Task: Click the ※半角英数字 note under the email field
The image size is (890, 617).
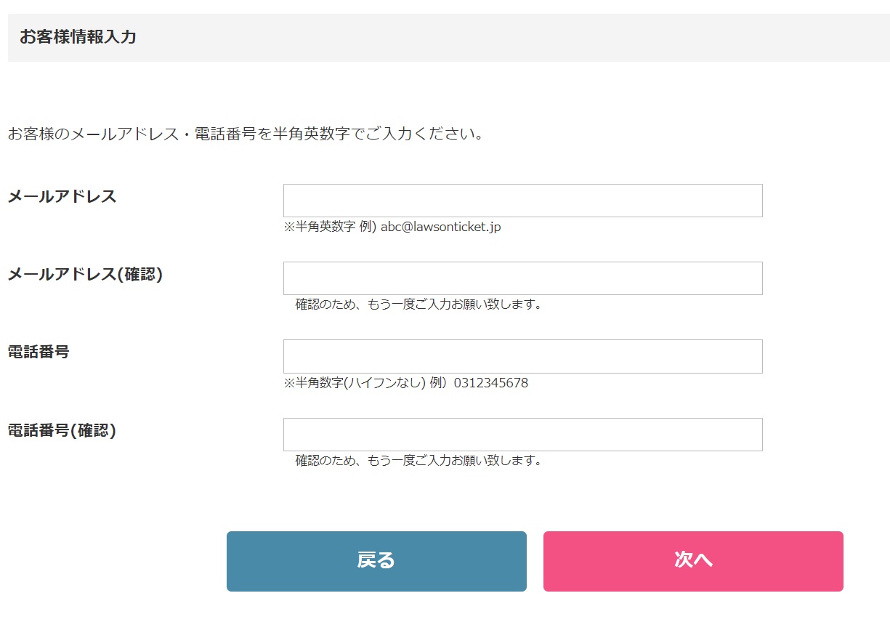Action: coord(320,227)
